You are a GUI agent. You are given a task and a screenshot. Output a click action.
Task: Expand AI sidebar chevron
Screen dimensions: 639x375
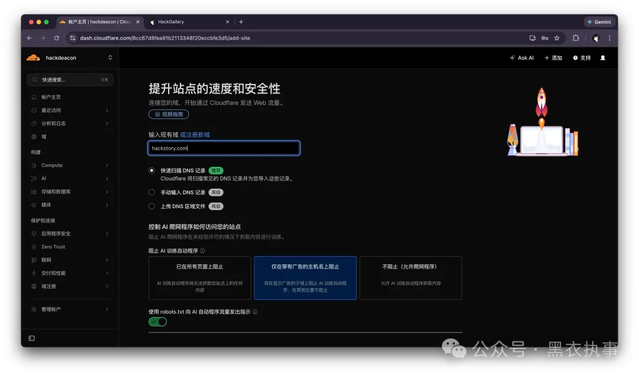coord(107,179)
